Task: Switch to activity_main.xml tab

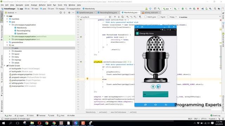Action: (151, 13)
